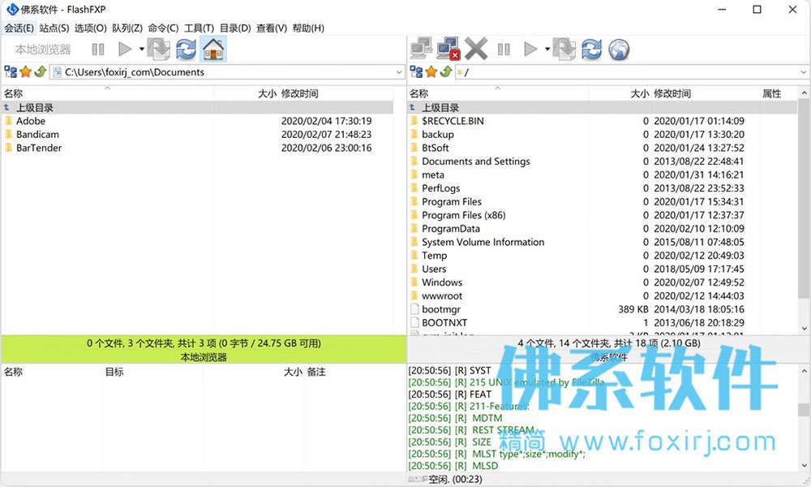Click the globe switch-to-local icon
The width and height of the screenshot is (811, 487).
[619, 50]
